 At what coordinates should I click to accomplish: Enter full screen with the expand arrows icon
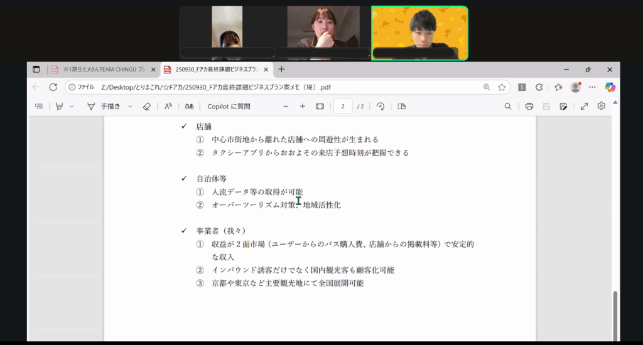point(584,107)
